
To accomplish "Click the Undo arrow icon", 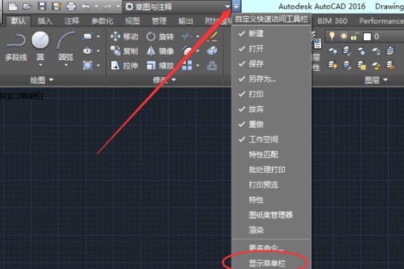I will (86, 6).
